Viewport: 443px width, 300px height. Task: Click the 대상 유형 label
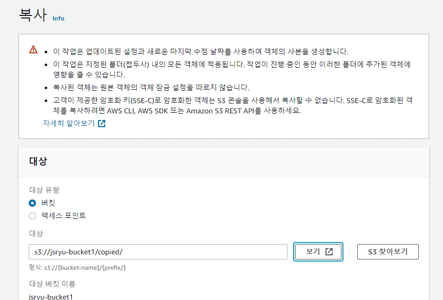click(x=45, y=190)
